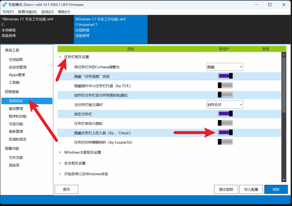Enable 始终在任务栏显示所有图标和通知 switch

click(x=225, y=95)
